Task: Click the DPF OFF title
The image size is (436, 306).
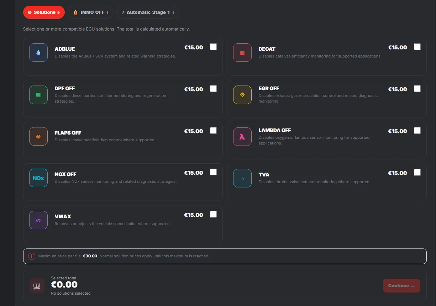Action: [x=65, y=88]
